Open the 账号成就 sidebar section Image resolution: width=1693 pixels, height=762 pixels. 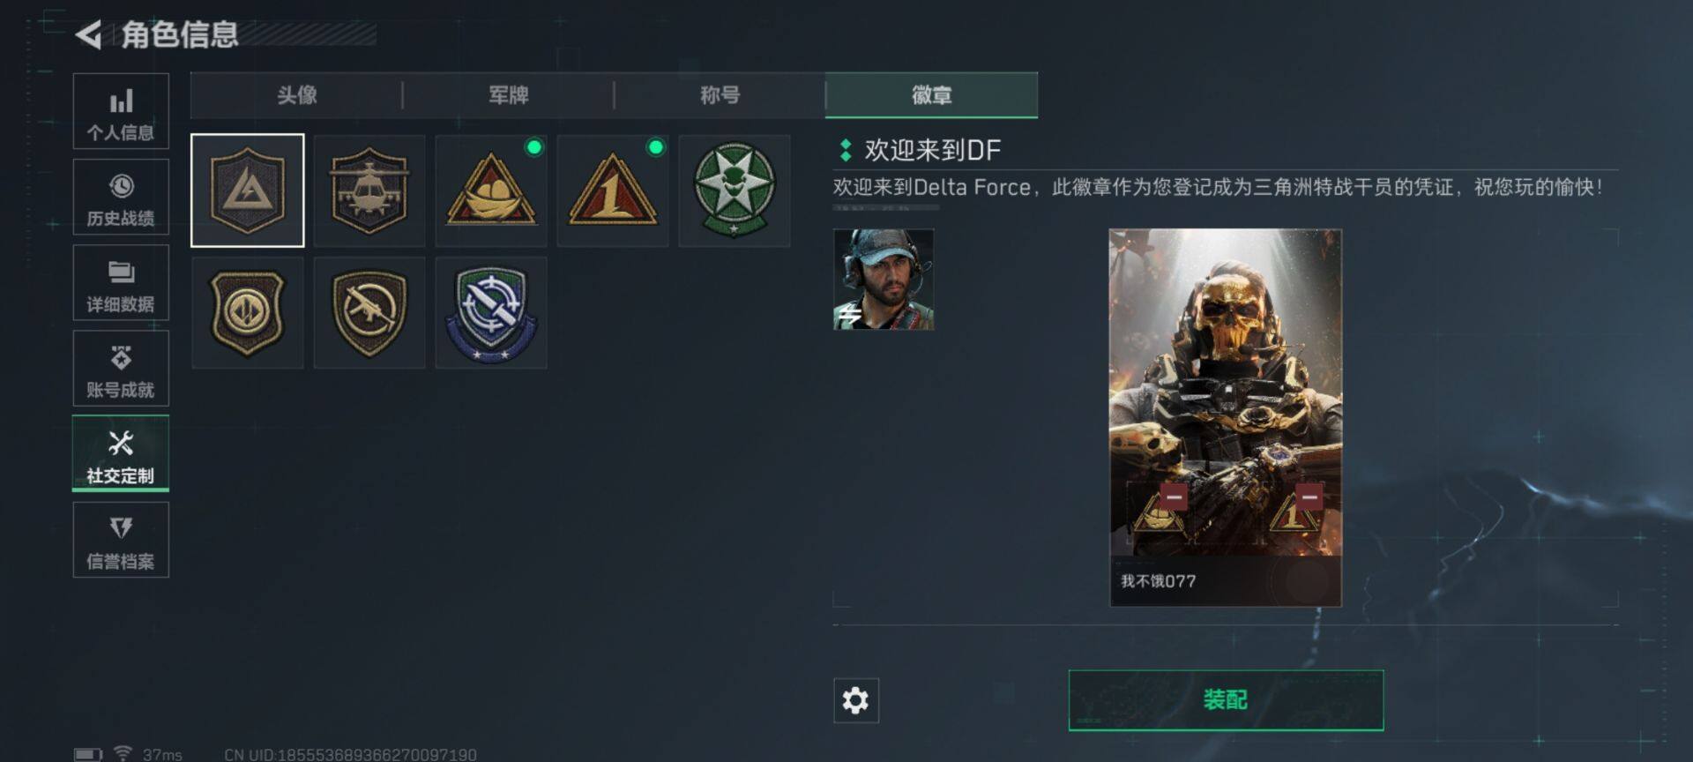[x=121, y=368]
